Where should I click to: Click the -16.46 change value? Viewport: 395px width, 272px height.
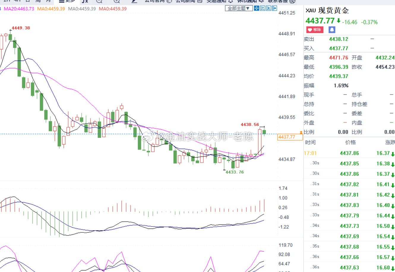[350, 22]
